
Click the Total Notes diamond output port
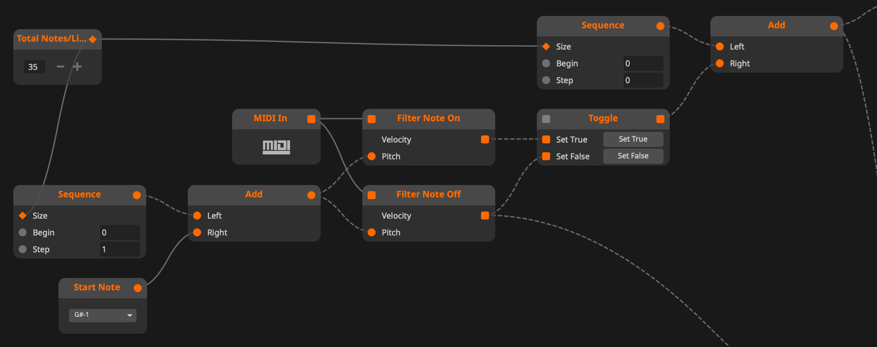point(93,39)
